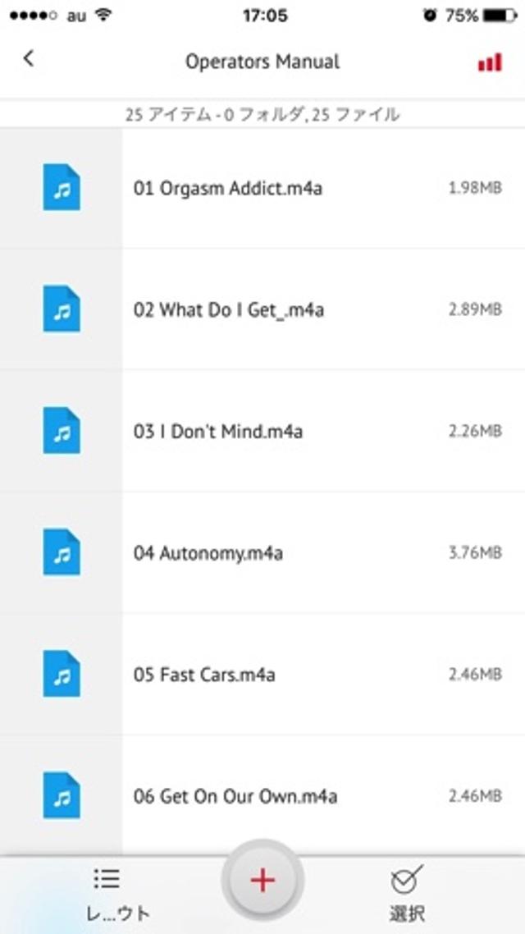
Task: Tap music icon for 02 What Do I Get
Action: (x=62, y=309)
